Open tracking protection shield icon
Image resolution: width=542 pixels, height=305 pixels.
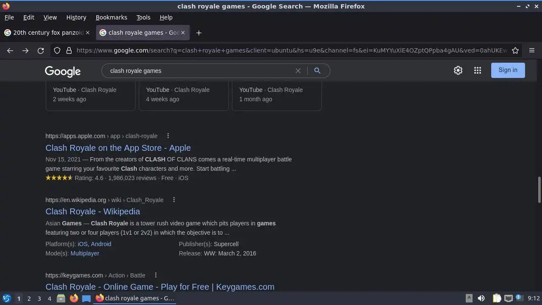[57, 50]
